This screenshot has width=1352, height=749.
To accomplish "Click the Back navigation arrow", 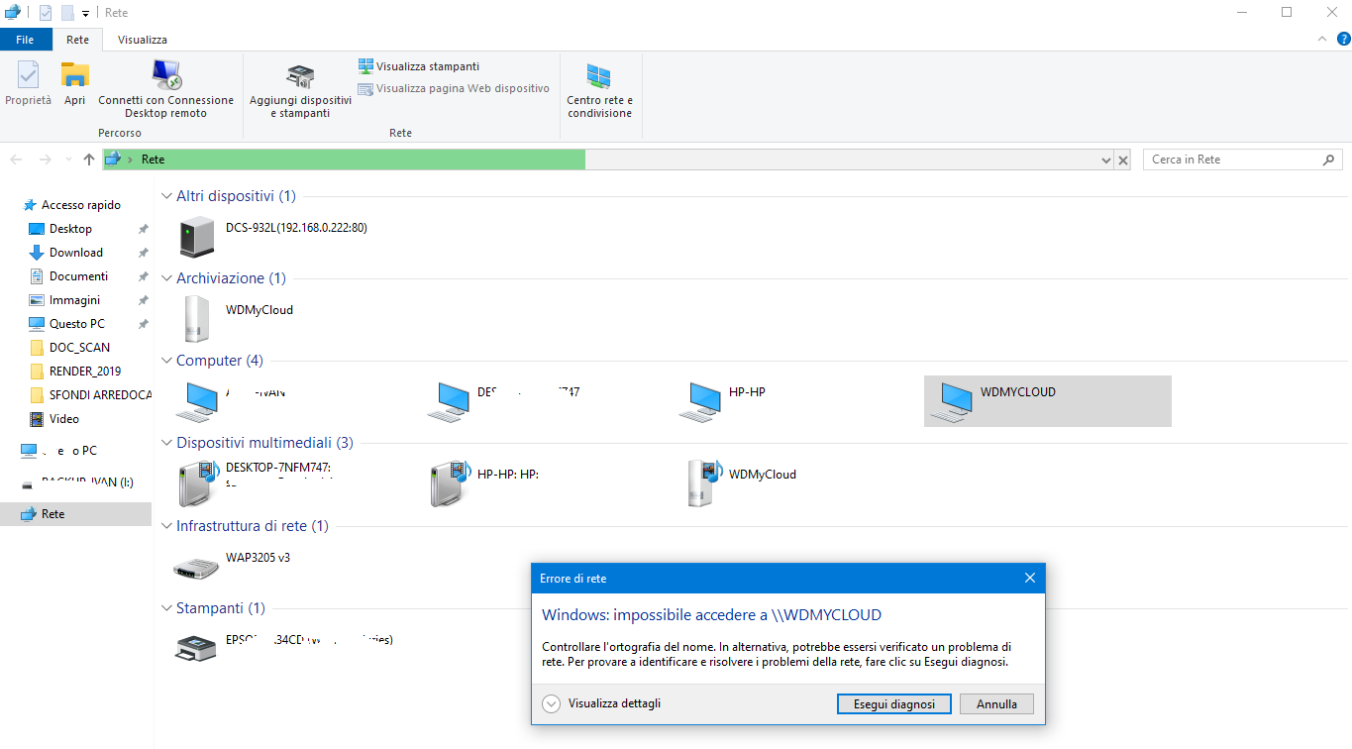I will [x=17, y=160].
